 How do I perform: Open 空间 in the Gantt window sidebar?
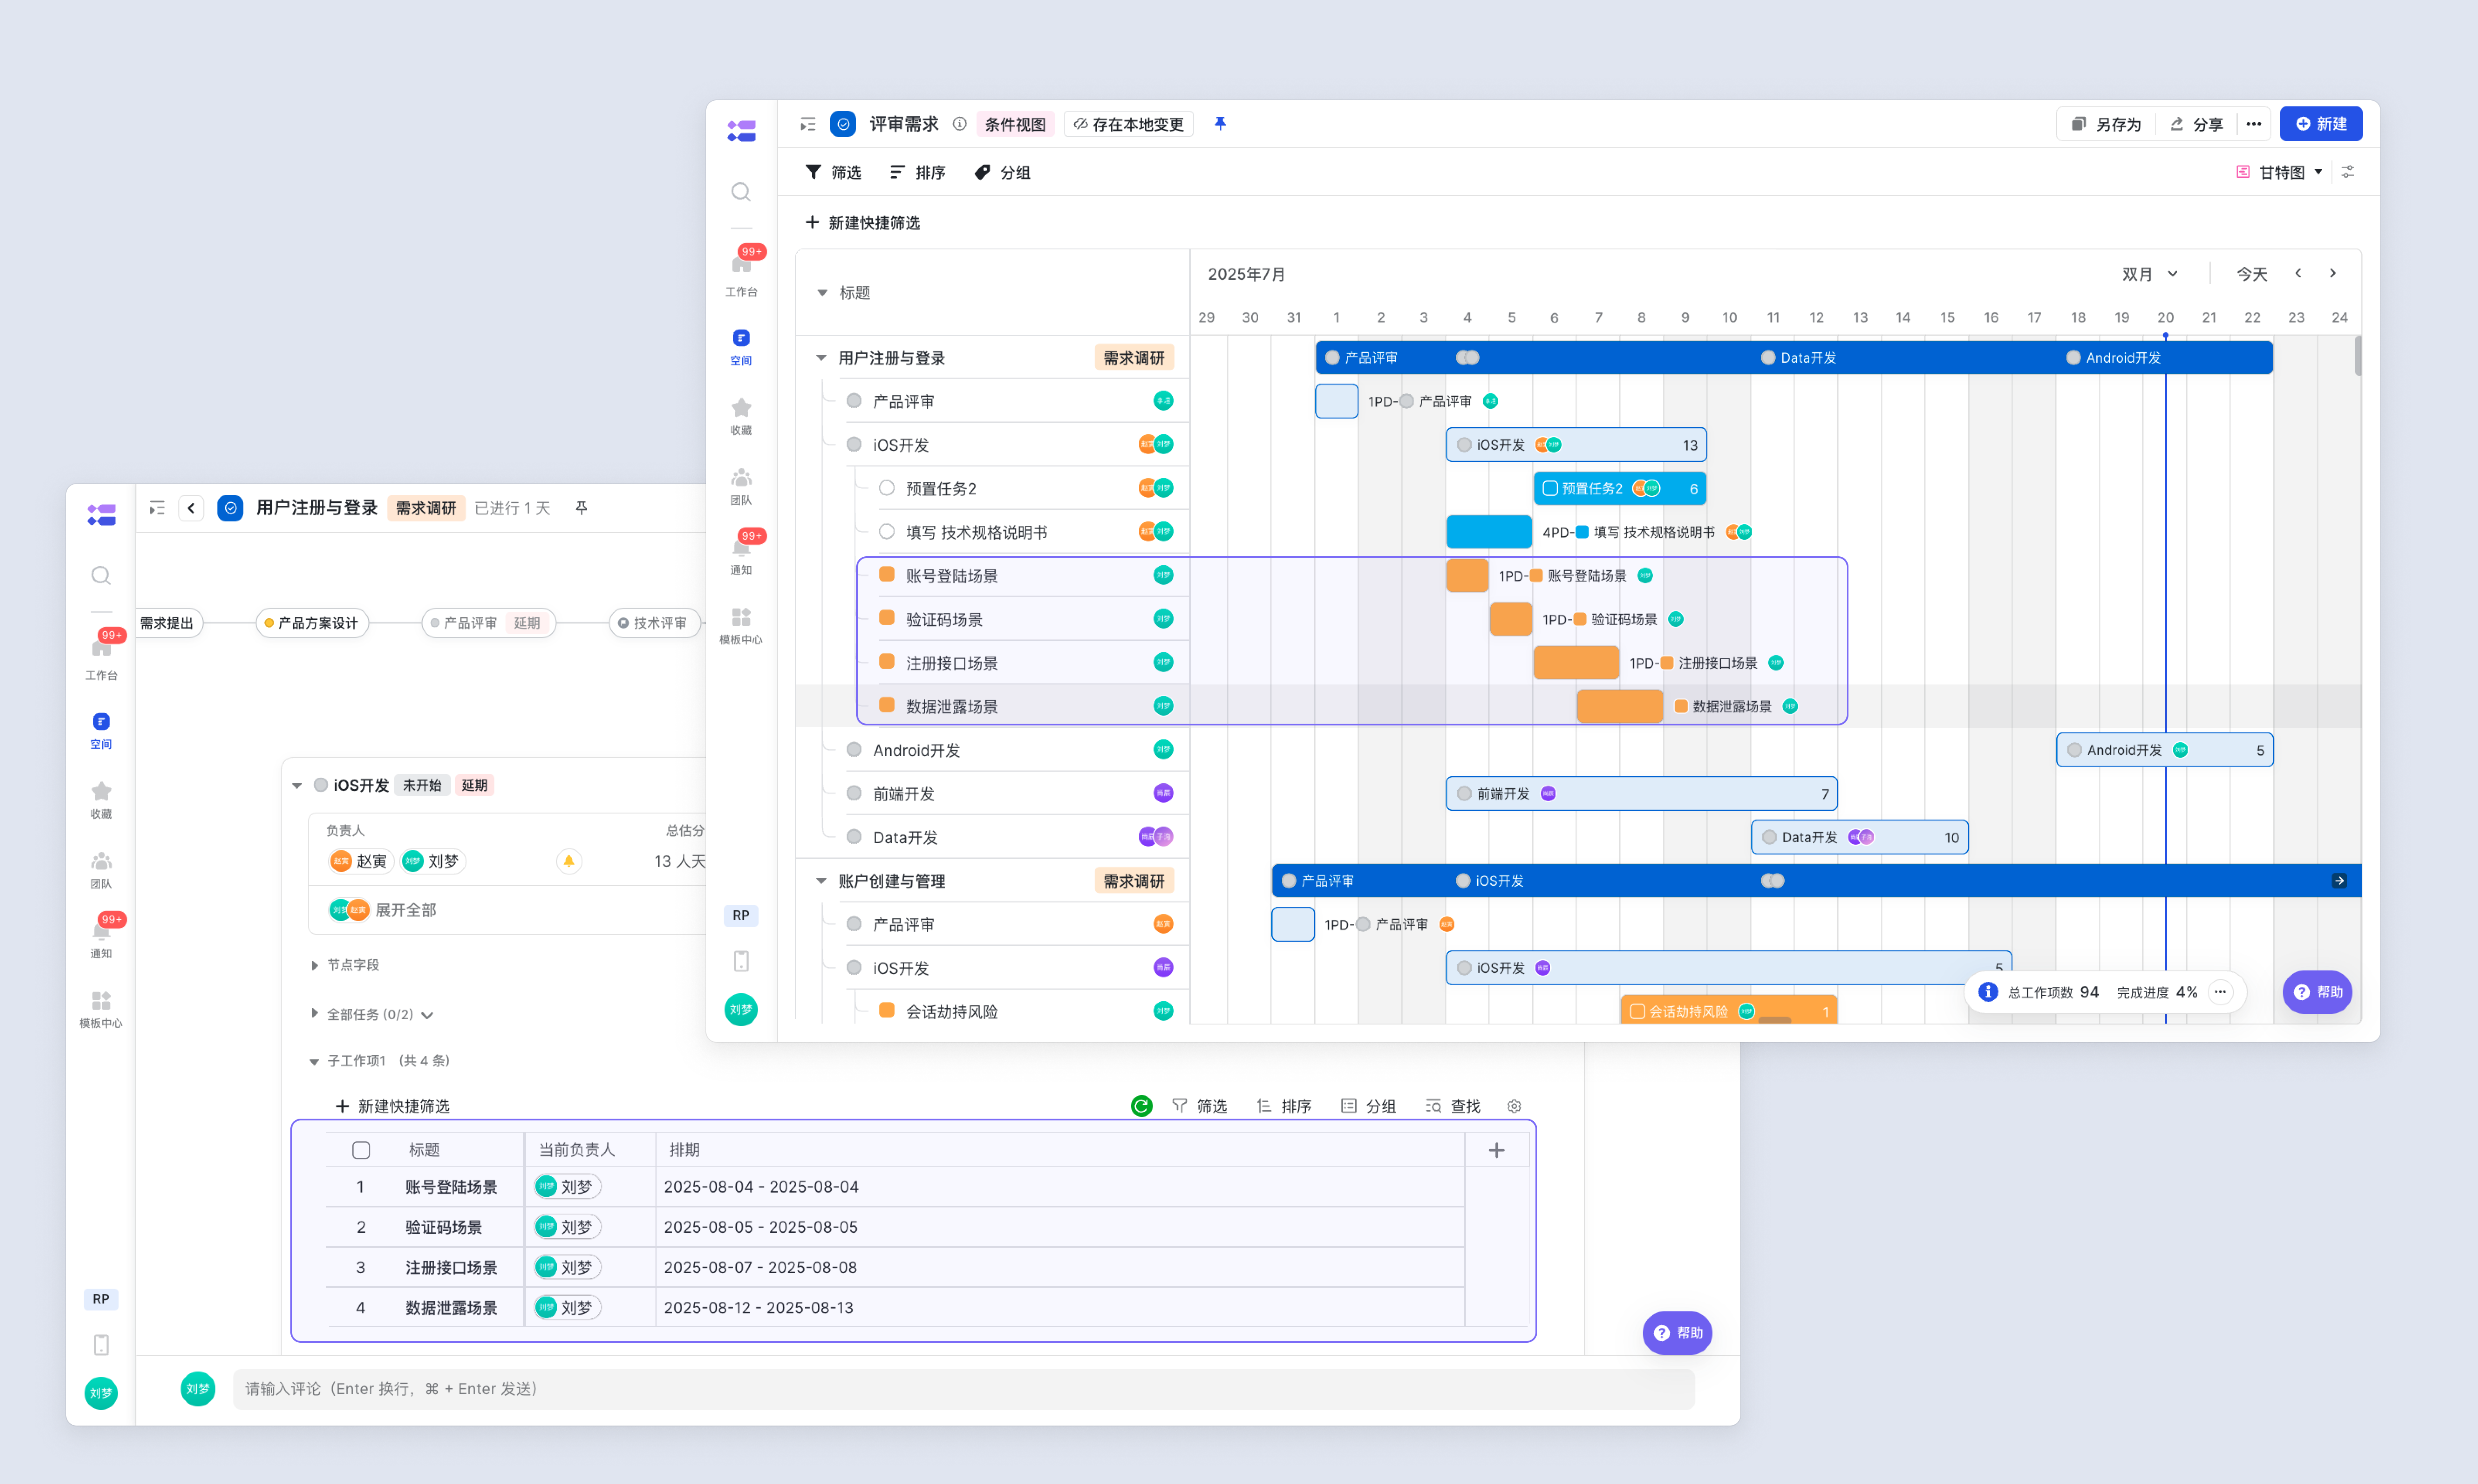click(741, 347)
